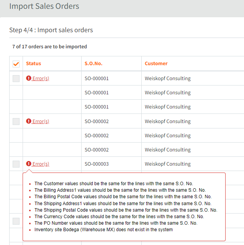Check the box for order SO-000001
The height and width of the screenshot is (245, 244).
pyautogui.click(x=16, y=79)
